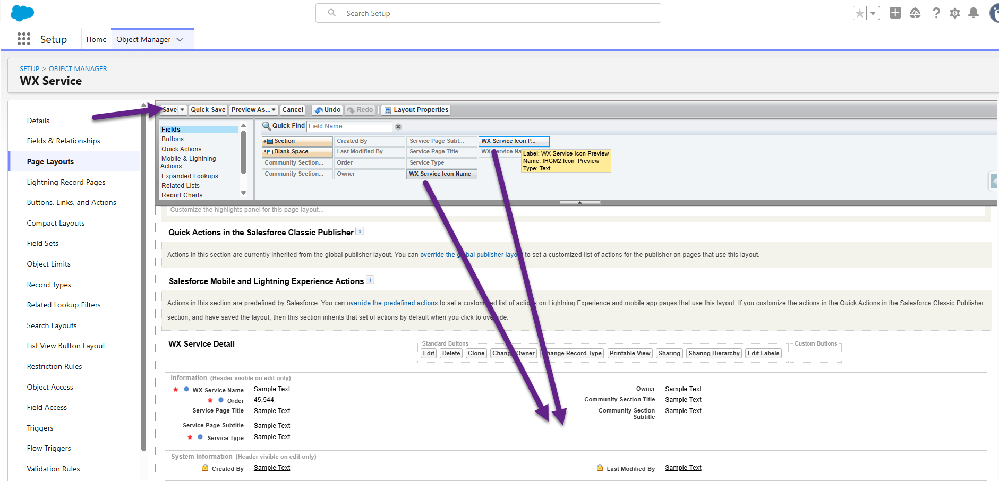Open the Setup gear menu

(x=955, y=13)
